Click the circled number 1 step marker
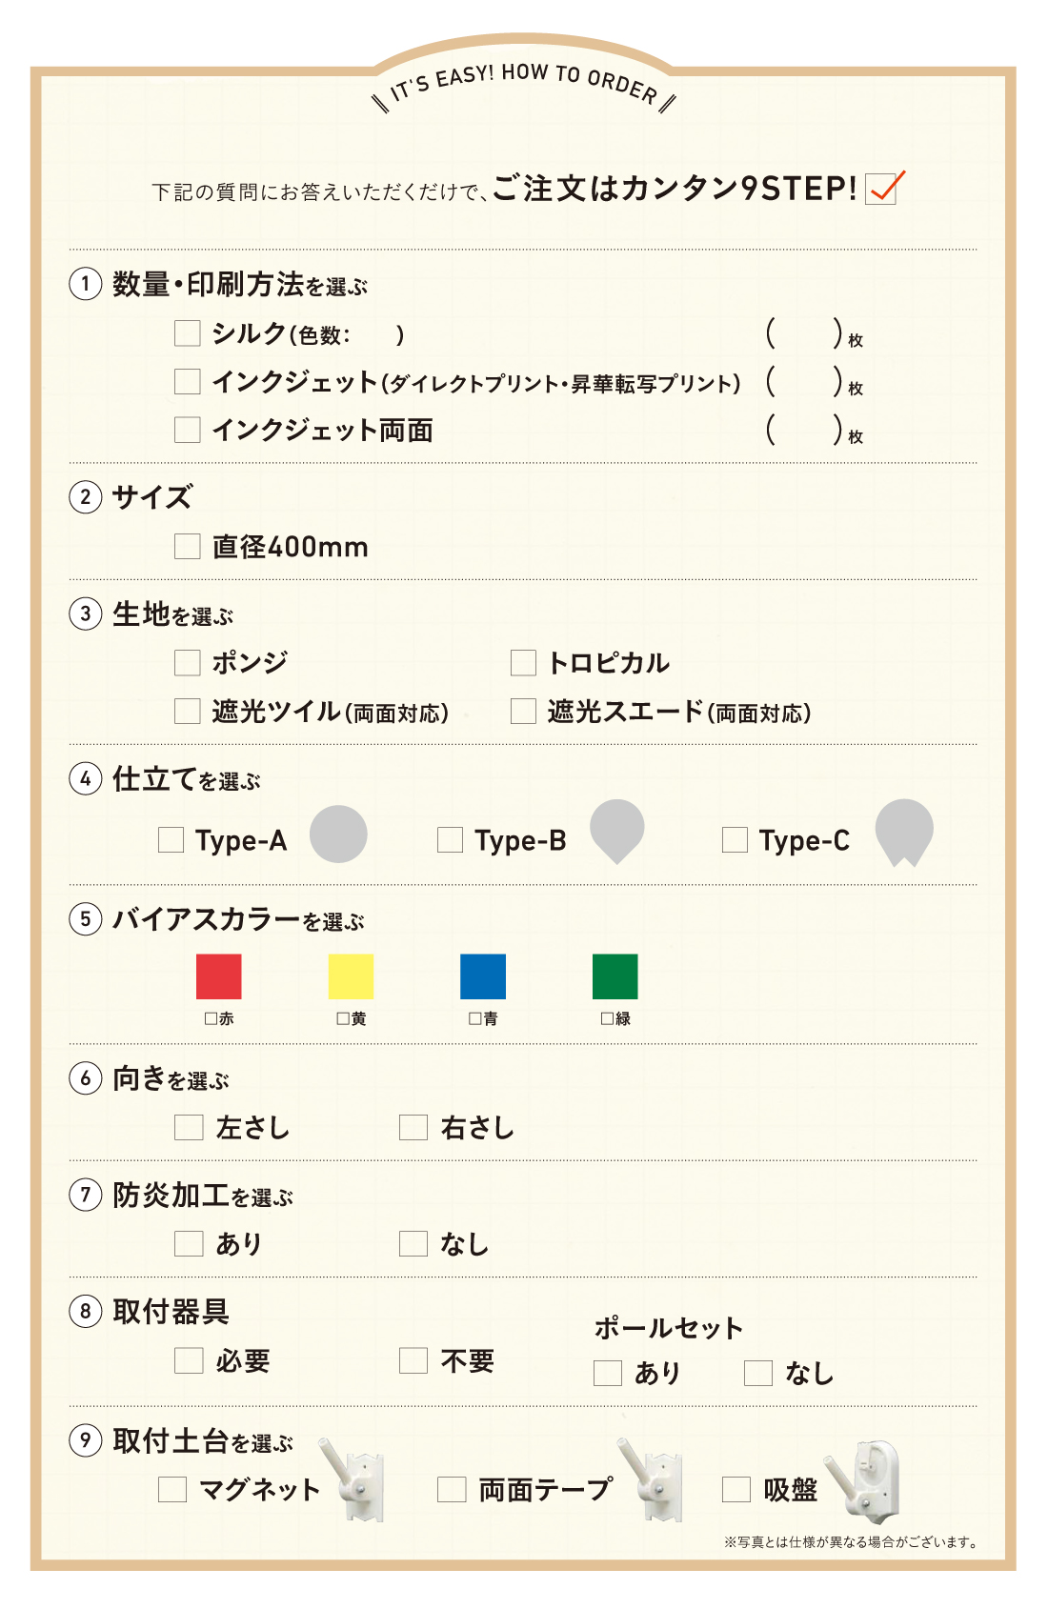The width and height of the screenshot is (1048, 1609). pyautogui.click(x=86, y=284)
